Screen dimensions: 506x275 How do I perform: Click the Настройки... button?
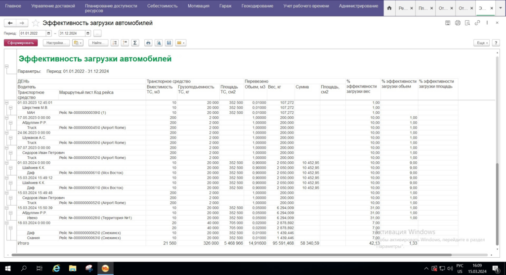tap(55, 43)
